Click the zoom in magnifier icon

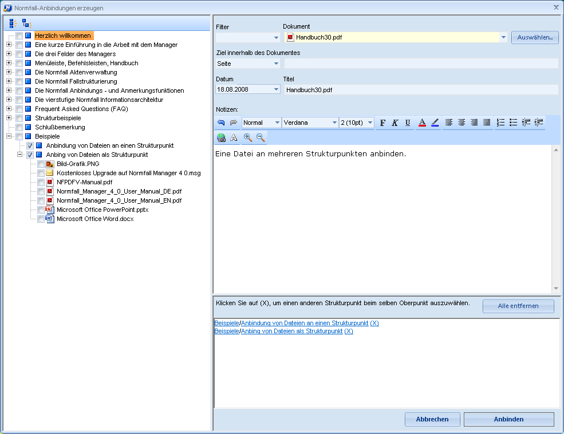pos(248,137)
